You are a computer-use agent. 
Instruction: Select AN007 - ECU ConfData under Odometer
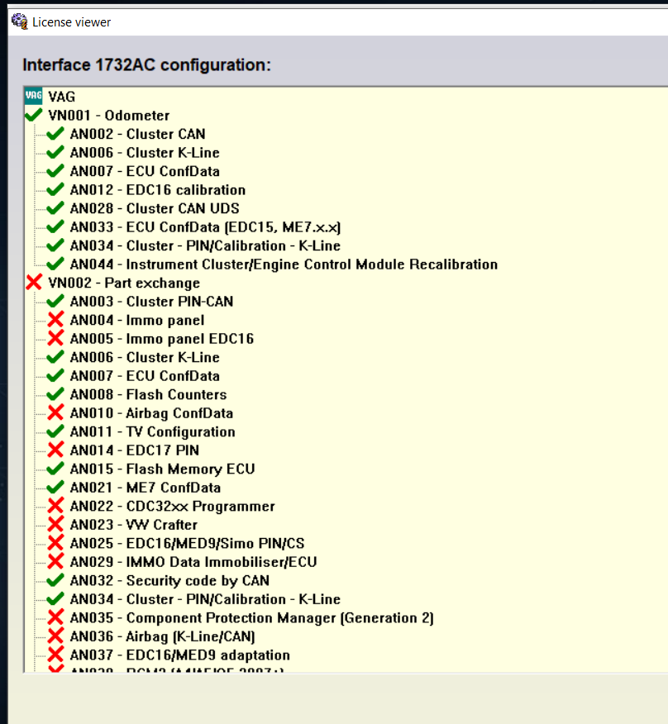pos(145,171)
